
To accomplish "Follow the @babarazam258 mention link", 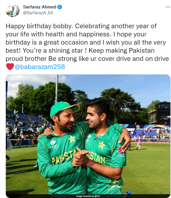I will pos(40,67).
